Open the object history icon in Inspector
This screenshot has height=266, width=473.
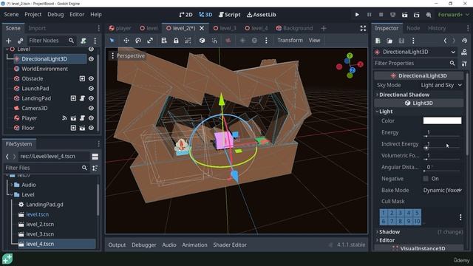[x=465, y=41]
